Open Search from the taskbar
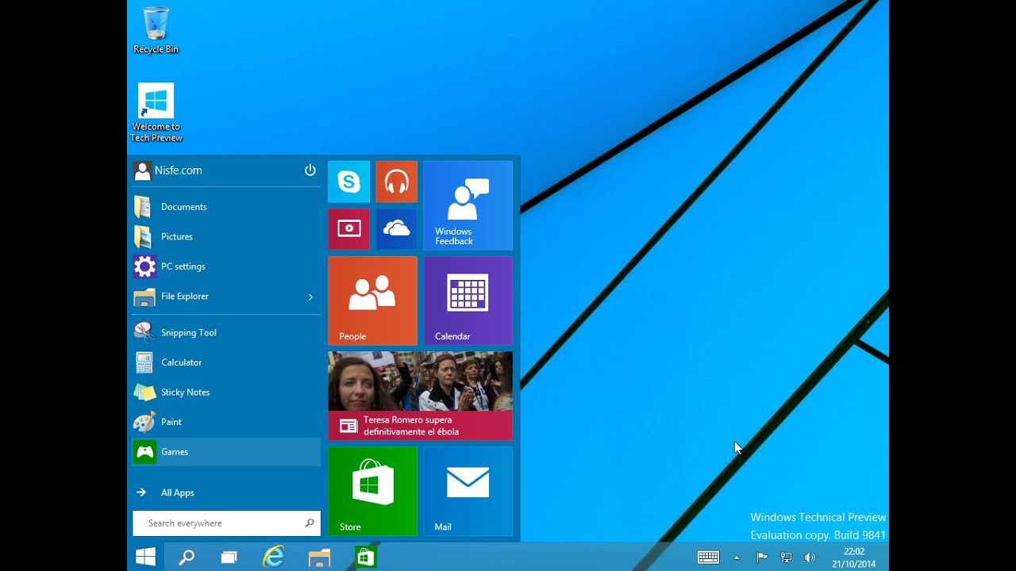Viewport: 1016px width, 571px height. 187,558
